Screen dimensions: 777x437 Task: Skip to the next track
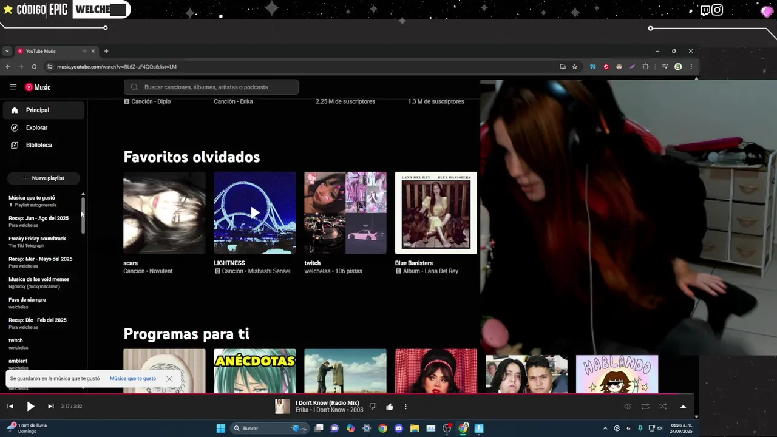tap(50, 407)
